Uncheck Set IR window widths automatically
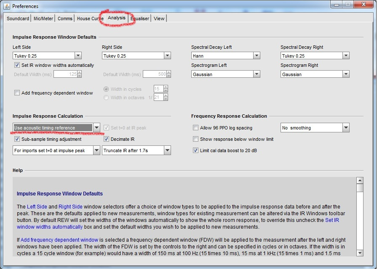 pyautogui.click(x=17, y=65)
